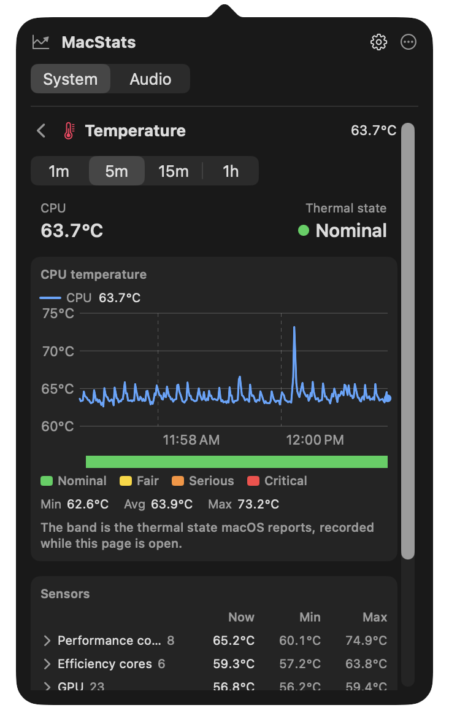Click Performance cores Min value 60.1°C
Viewport: 449px width, 721px height.
coord(300,641)
